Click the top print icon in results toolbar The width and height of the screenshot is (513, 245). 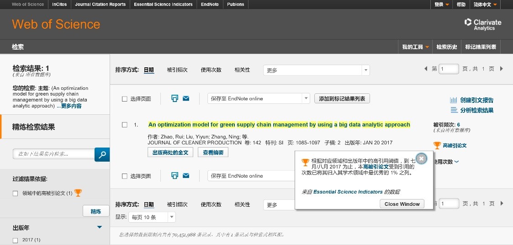pos(175,98)
